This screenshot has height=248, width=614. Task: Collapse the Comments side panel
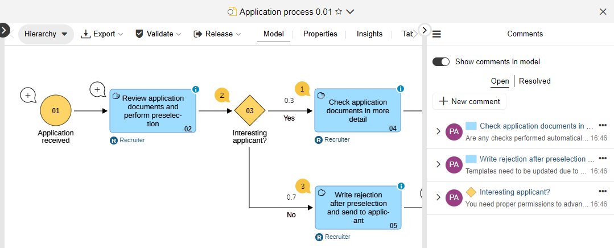[x=425, y=30]
